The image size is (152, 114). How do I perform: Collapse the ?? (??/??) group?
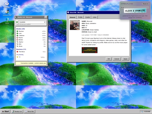tap(20, 55)
